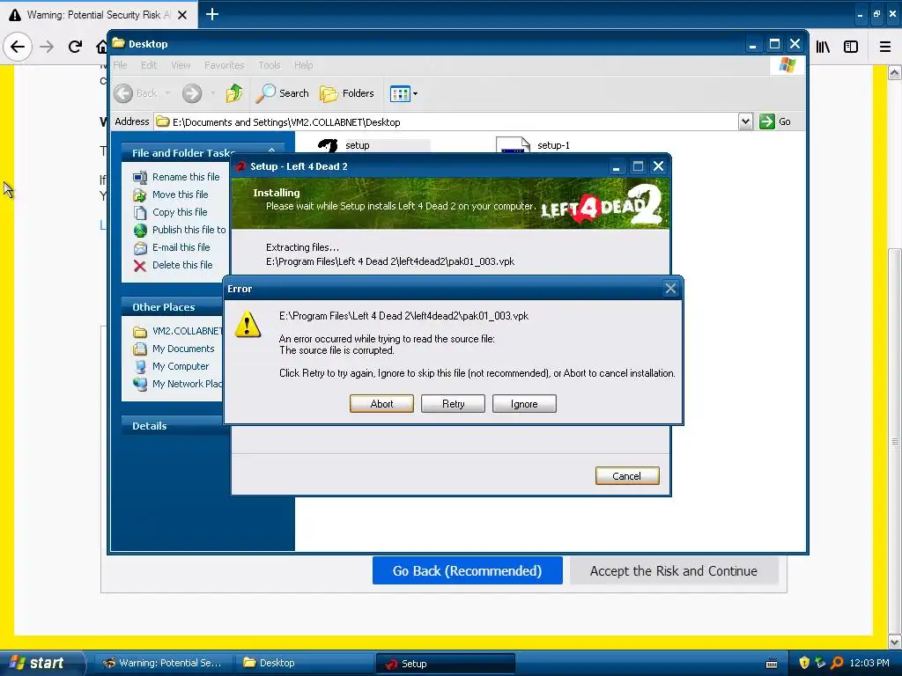The image size is (902, 676).
Task: Expand the Back history dropdown arrow
Action: pos(167,93)
